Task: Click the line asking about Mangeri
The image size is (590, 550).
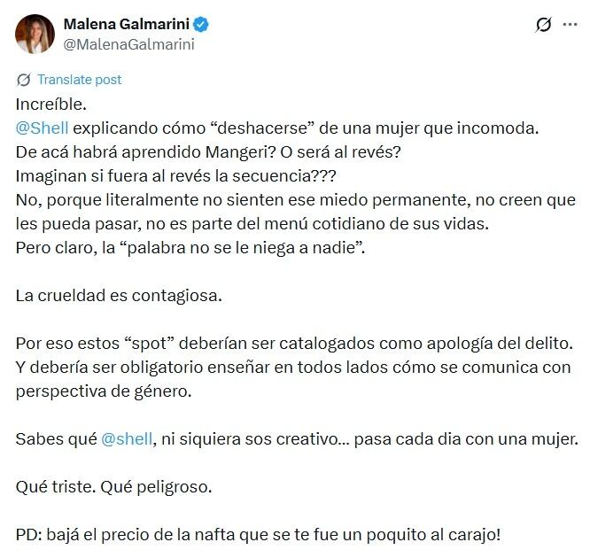Action: click(x=208, y=151)
